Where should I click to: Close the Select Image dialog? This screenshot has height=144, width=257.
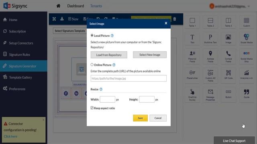(x=166, y=23)
